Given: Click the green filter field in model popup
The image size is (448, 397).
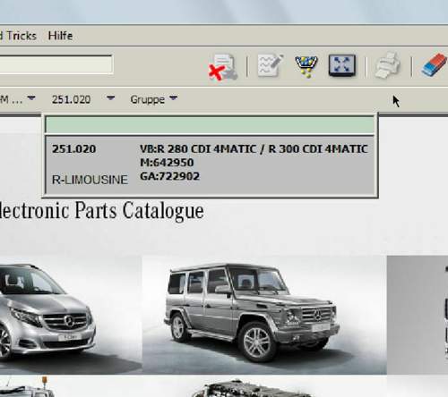Looking at the screenshot, I should point(210,125).
